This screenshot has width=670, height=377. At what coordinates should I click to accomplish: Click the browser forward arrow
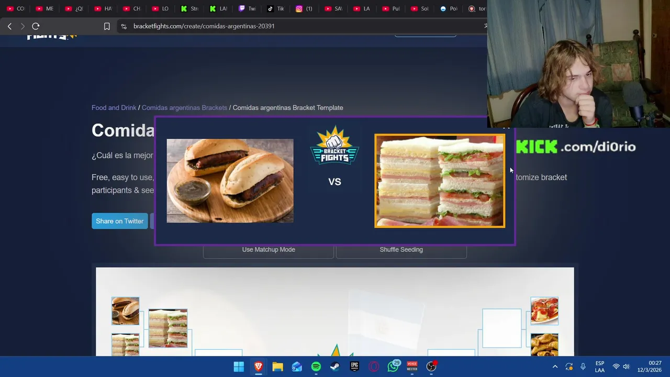23,26
